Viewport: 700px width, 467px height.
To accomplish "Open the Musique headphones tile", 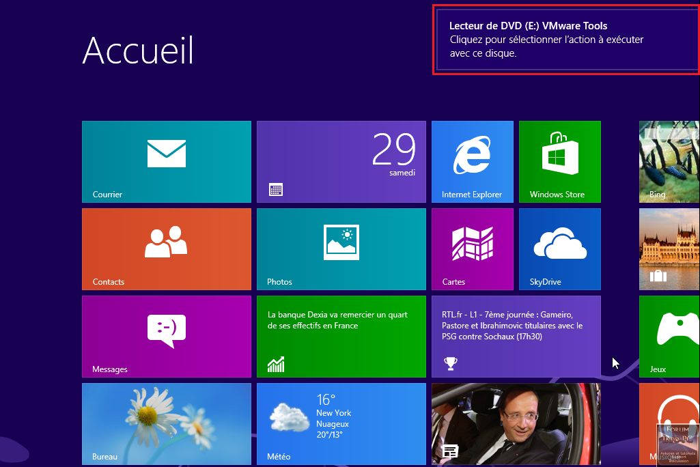I will (669, 424).
